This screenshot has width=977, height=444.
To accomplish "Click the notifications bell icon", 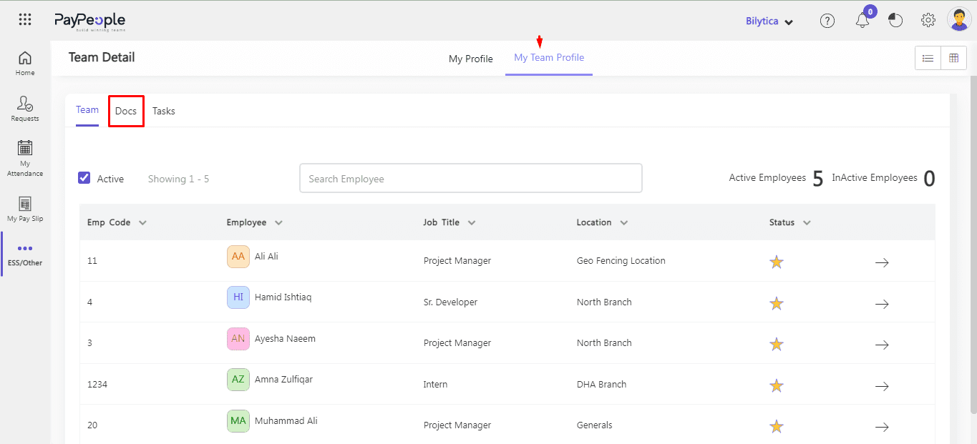I will 862,21.
